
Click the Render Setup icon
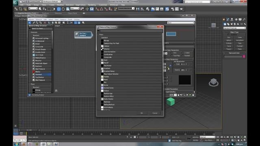pyautogui.click(x=172, y=9)
